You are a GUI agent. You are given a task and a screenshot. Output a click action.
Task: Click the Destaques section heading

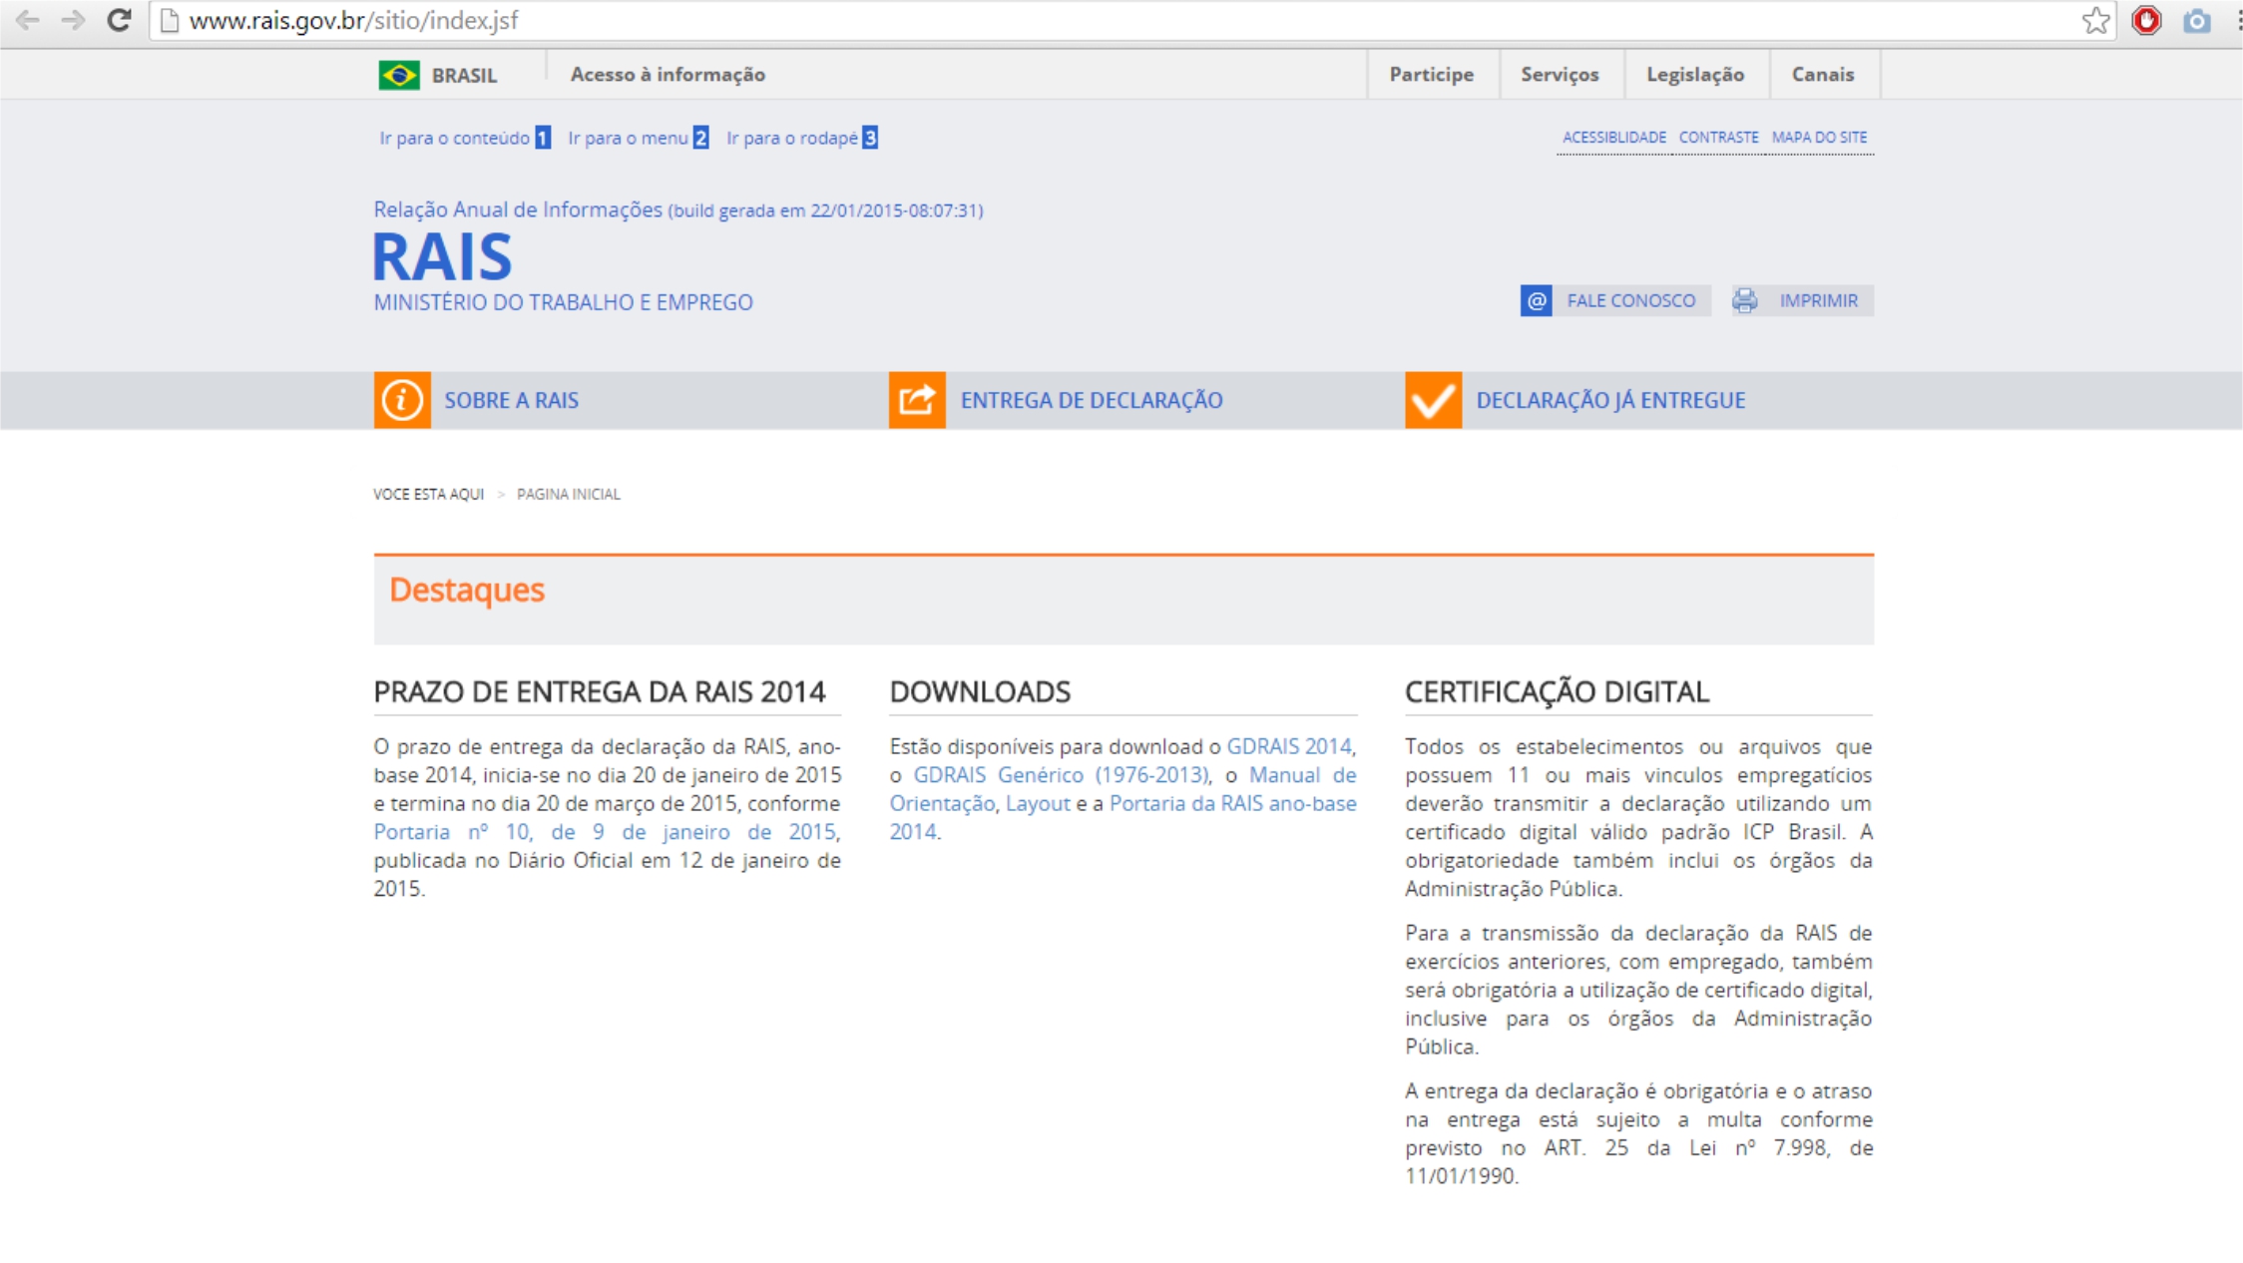pyautogui.click(x=467, y=590)
